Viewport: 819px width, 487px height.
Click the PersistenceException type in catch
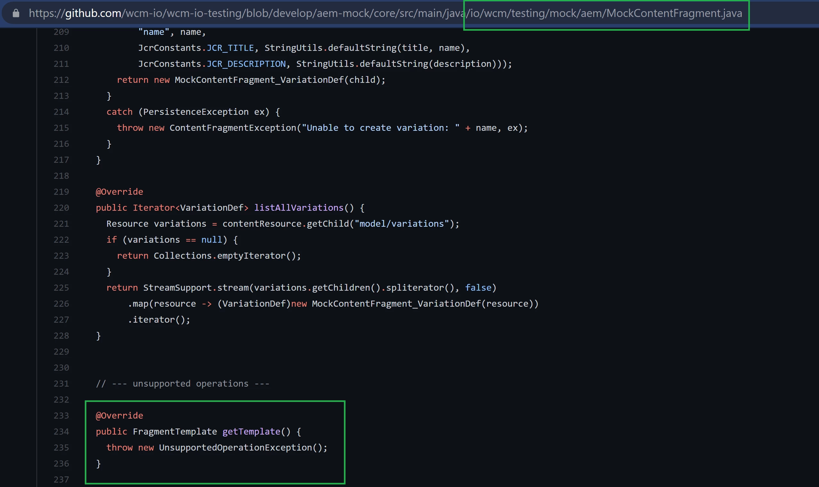196,112
